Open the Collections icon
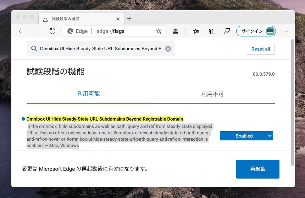 (211, 31)
